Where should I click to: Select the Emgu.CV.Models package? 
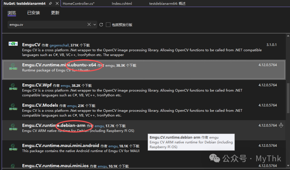pyautogui.click(x=144, y=110)
